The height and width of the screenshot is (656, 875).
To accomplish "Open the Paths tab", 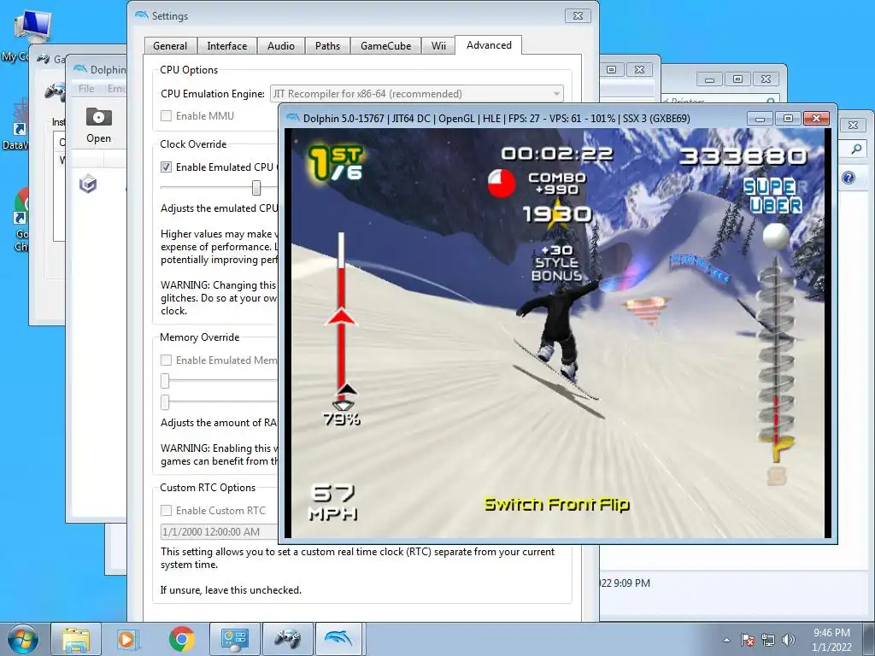I will coord(327,46).
